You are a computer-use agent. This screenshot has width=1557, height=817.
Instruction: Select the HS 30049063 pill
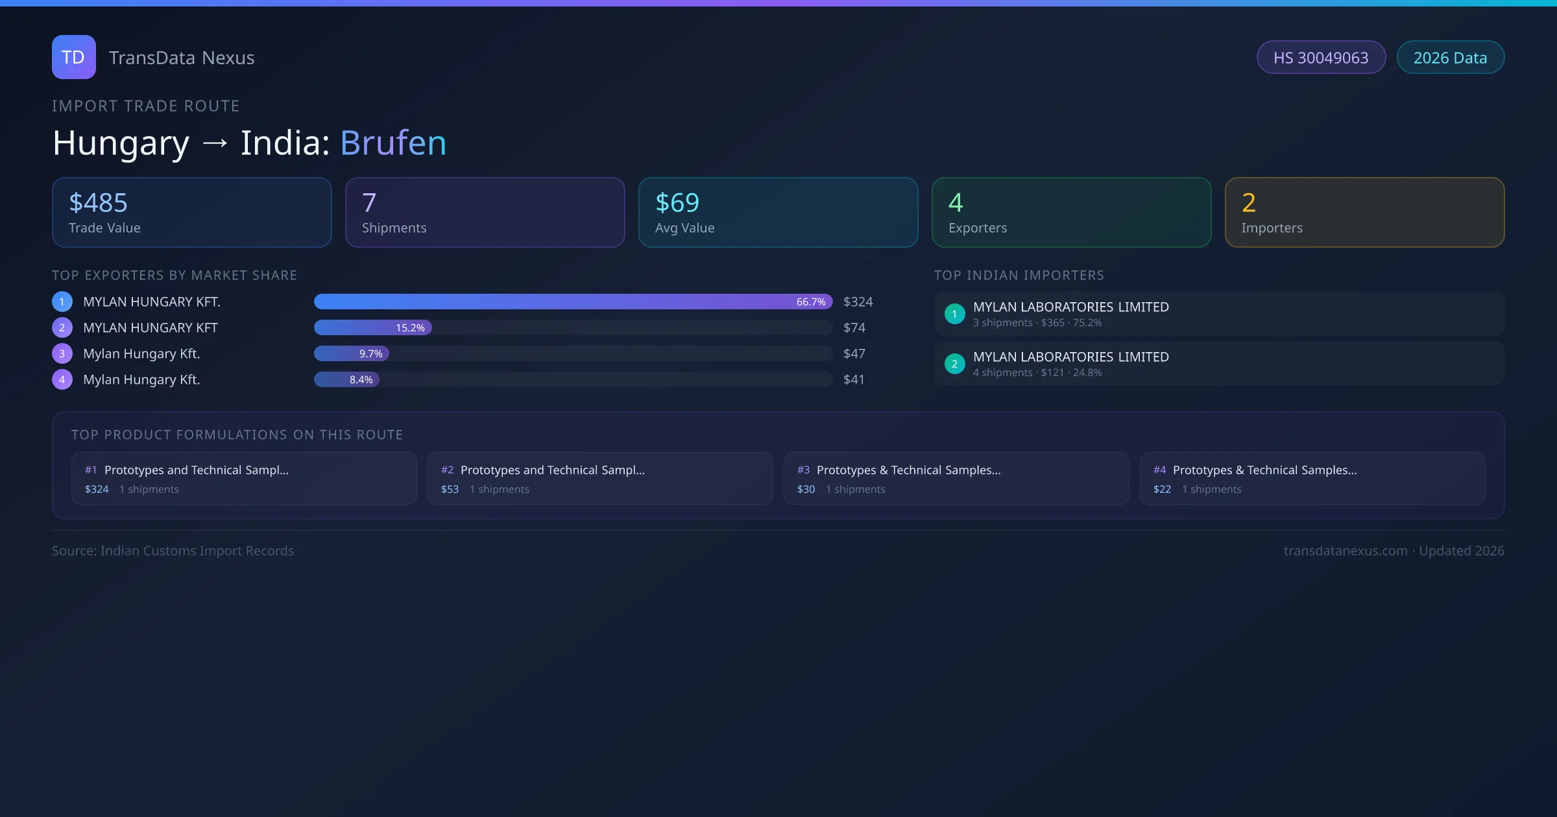1320,58
